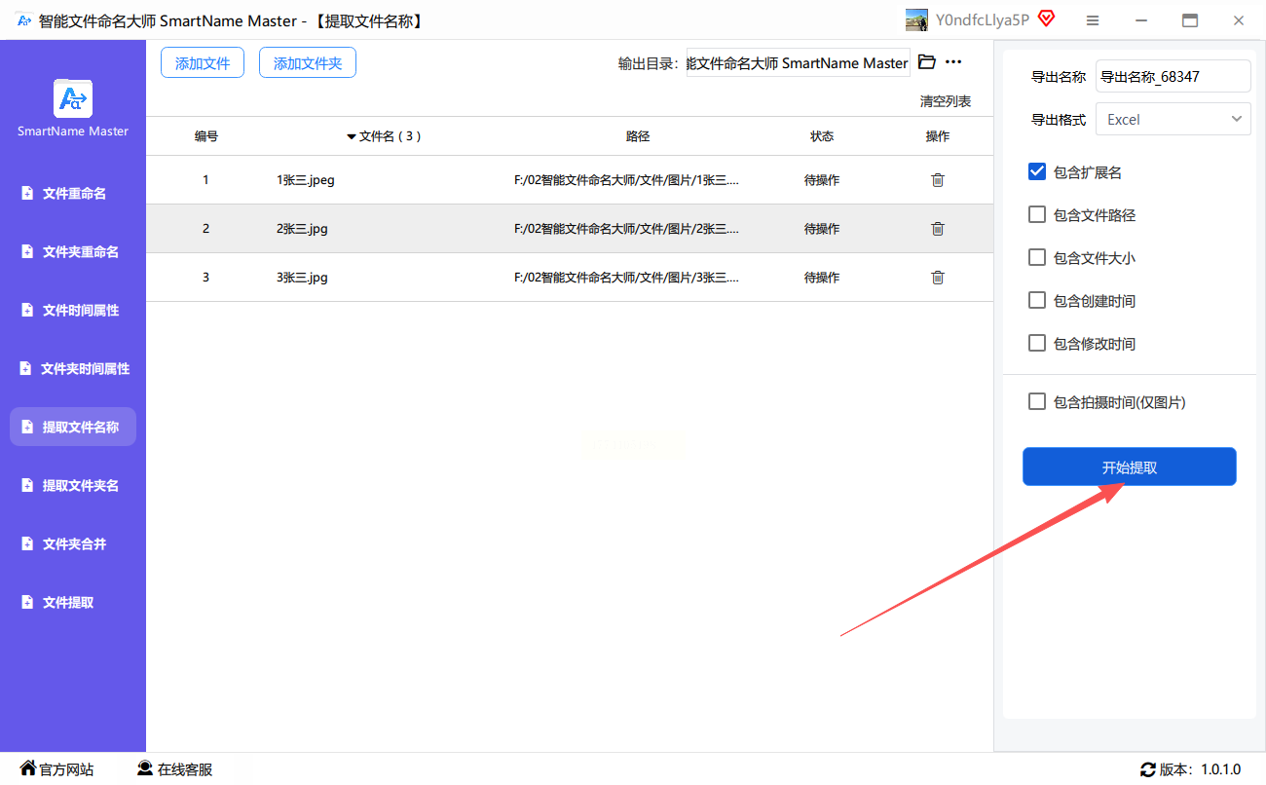
Task: Click 清空列表 to clear the list
Action: pos(945,101)
